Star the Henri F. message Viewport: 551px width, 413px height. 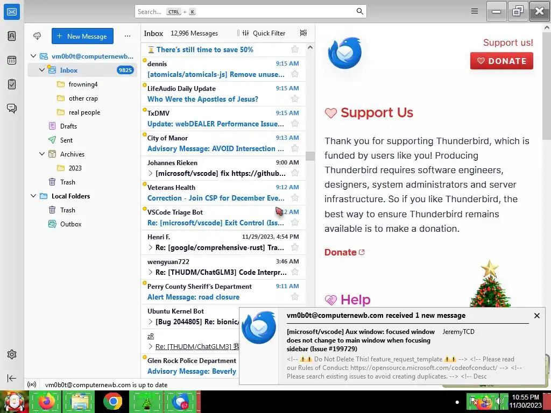coord(295,247)
